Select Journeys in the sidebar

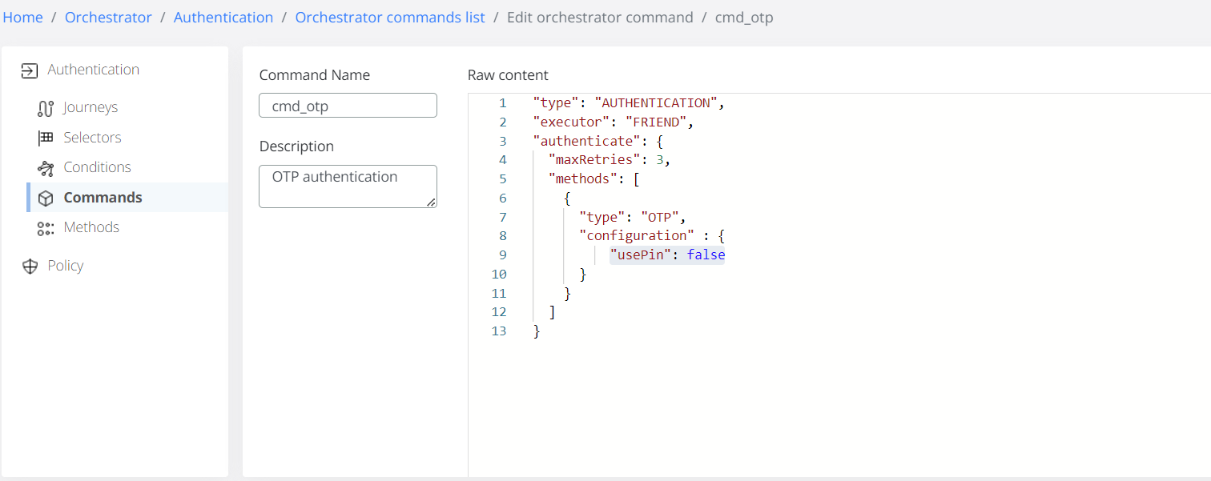[x=91, y=106]
